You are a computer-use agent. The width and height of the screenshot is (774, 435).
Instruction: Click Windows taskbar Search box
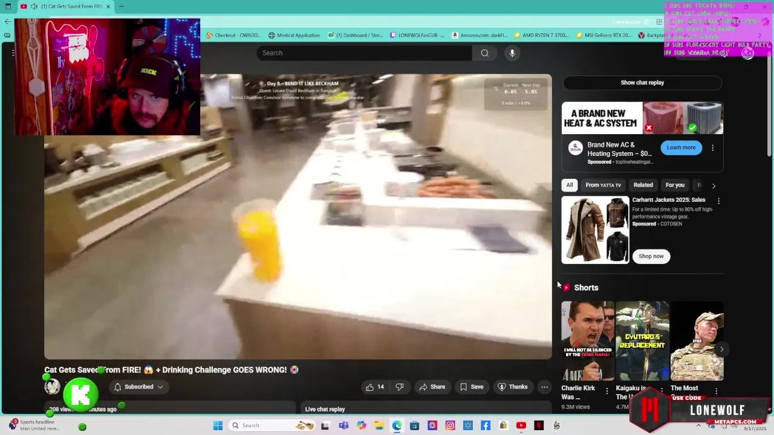pos(272,425)
